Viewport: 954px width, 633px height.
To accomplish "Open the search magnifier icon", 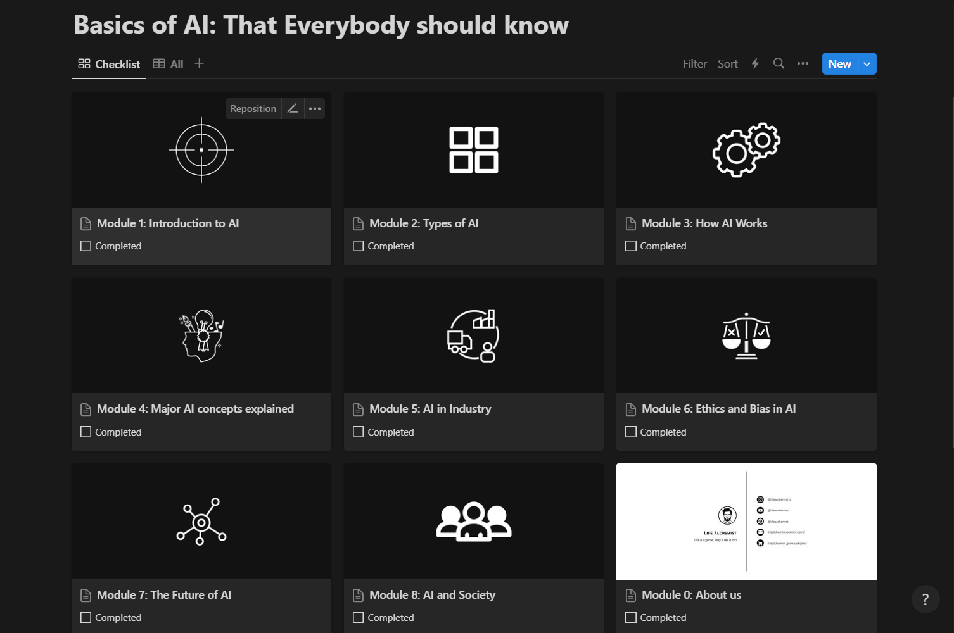I will [779, 63].
